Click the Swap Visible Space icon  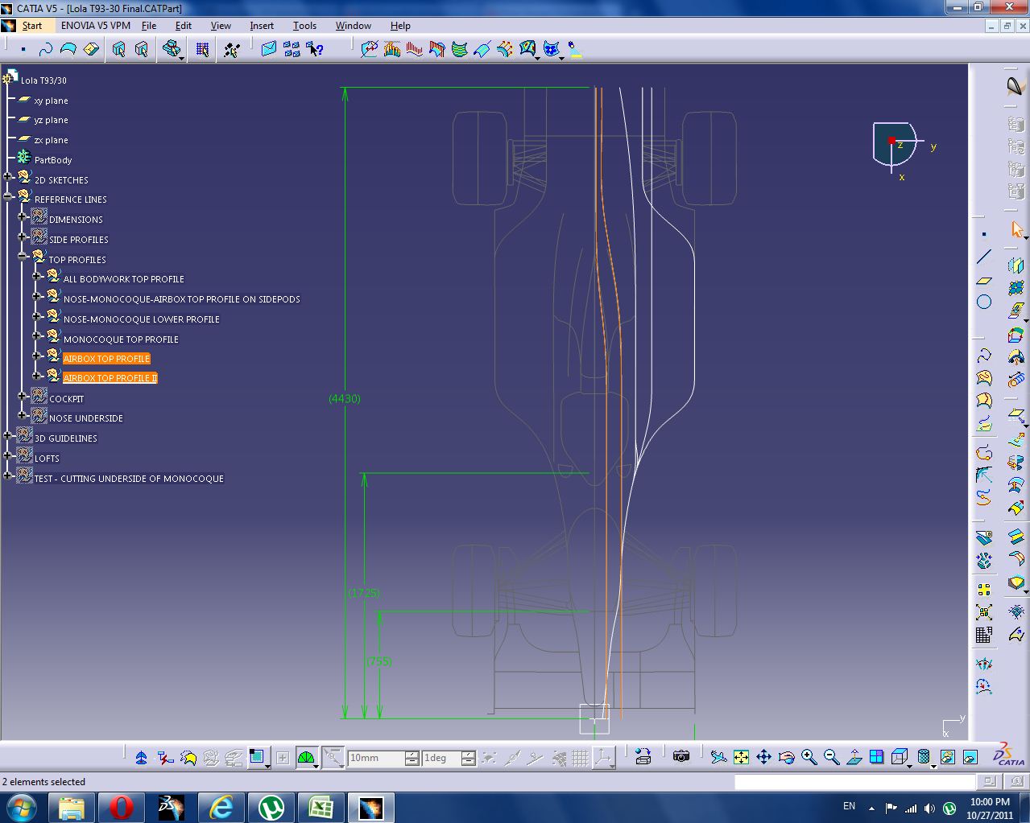(x=970, y=757)
